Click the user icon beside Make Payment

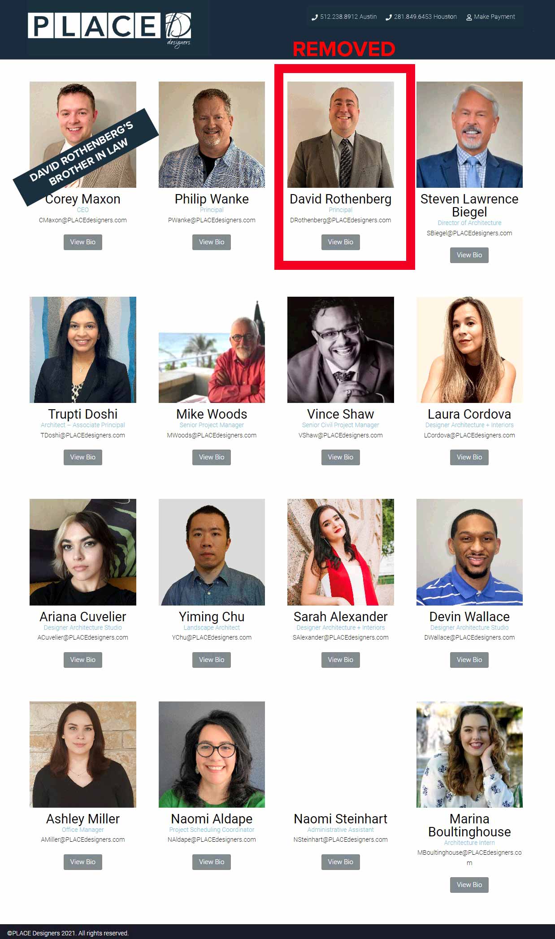(469, 17)
